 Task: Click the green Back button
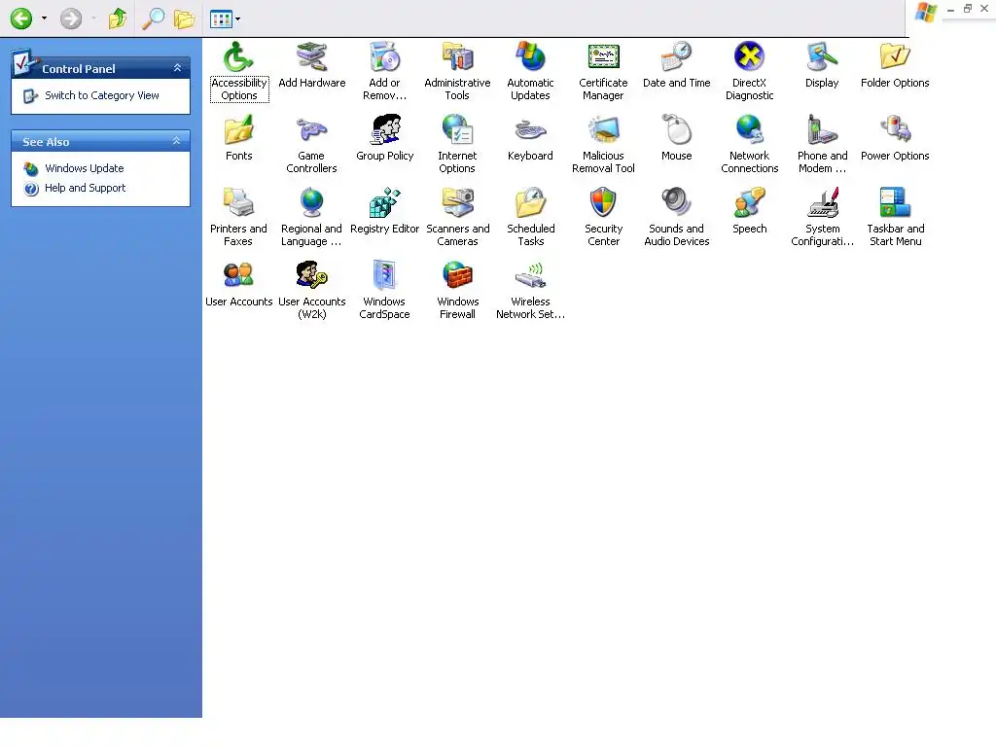tap(21, 18)
